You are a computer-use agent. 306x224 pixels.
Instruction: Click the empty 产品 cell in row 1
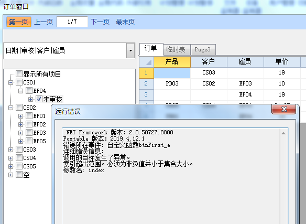(x=172, y=73)
